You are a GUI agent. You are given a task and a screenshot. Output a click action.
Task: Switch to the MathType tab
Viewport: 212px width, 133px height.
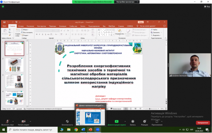click(x=112, y=26)
